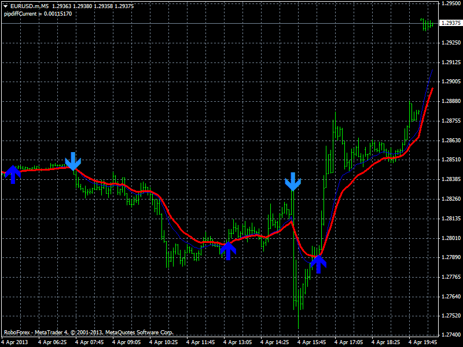Click the 1.27640 price axis label
463x347 pixels.
pos(451,297)
